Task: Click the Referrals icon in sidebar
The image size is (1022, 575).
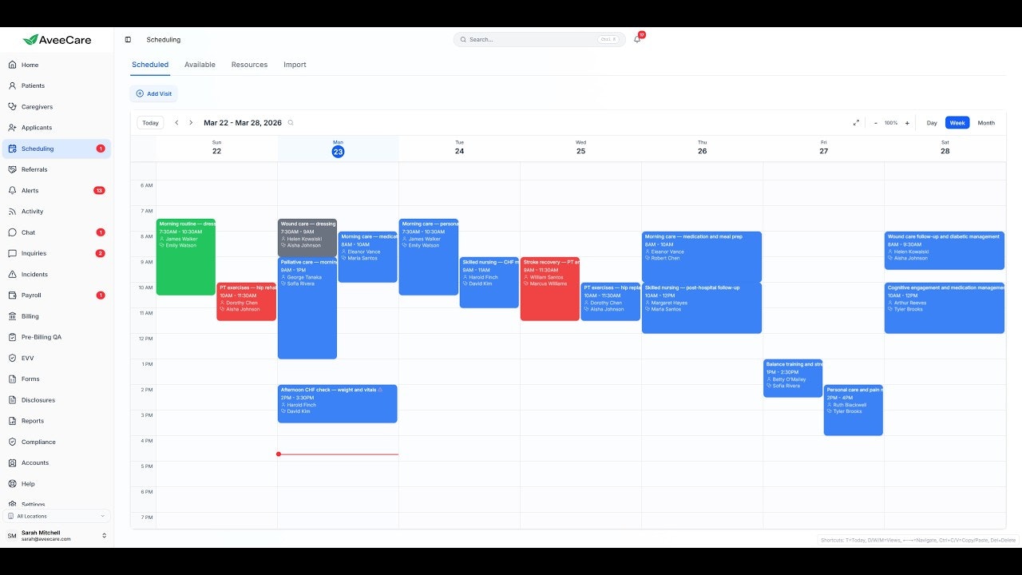Action: (x=12, y=169)
